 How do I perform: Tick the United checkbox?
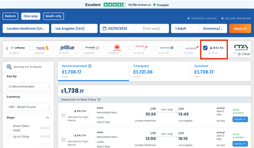[x=155, y=48]
